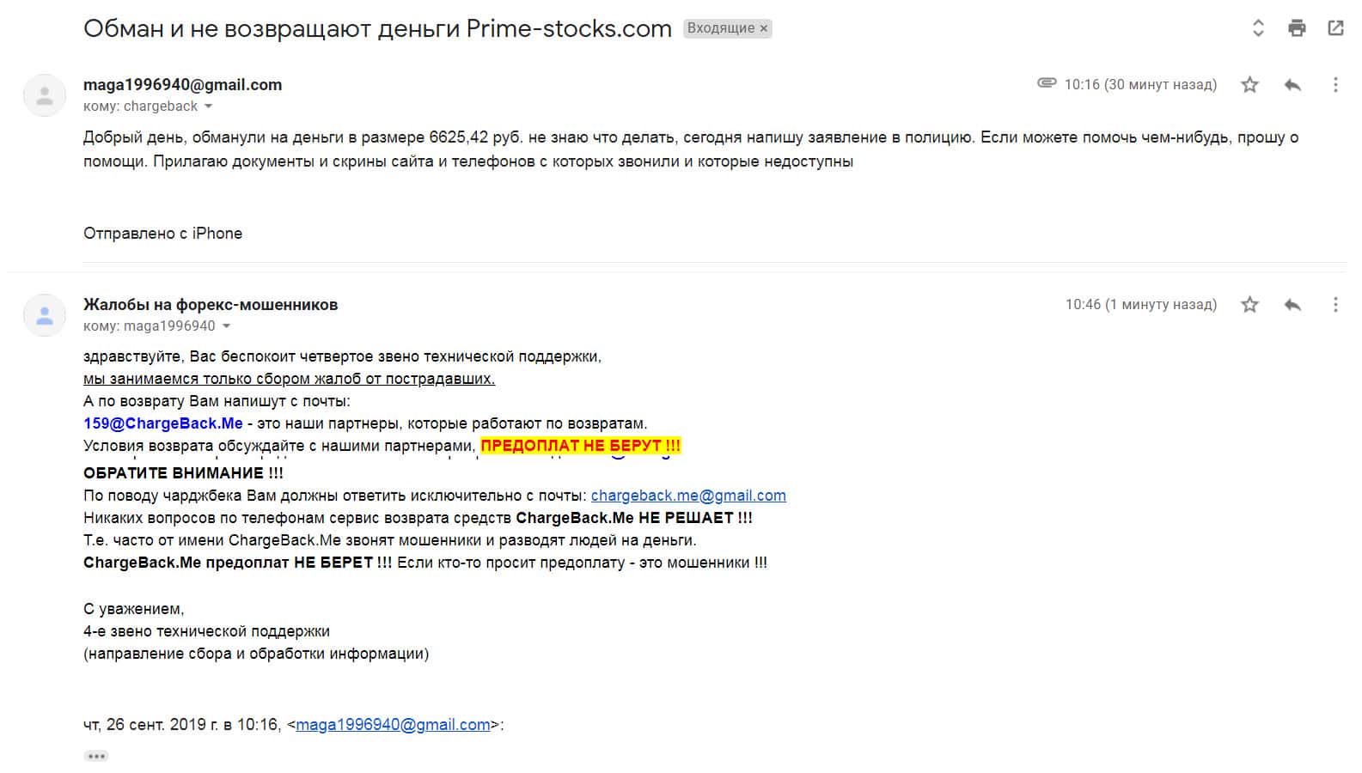Print all messages in this thread
Image resolution: width=1362 pixels, height=773 pixels.
click(1297, 28)
